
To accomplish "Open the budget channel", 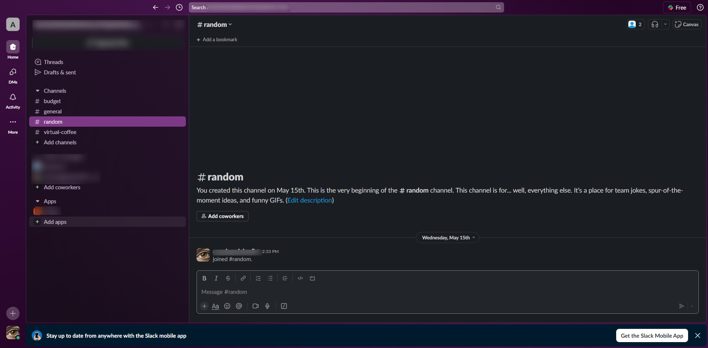I will pyautogui.click(x=107, y=101).
